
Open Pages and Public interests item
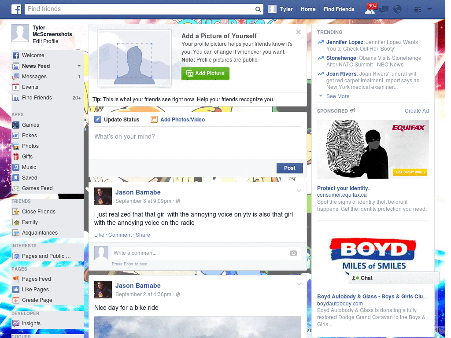(46, 257)
